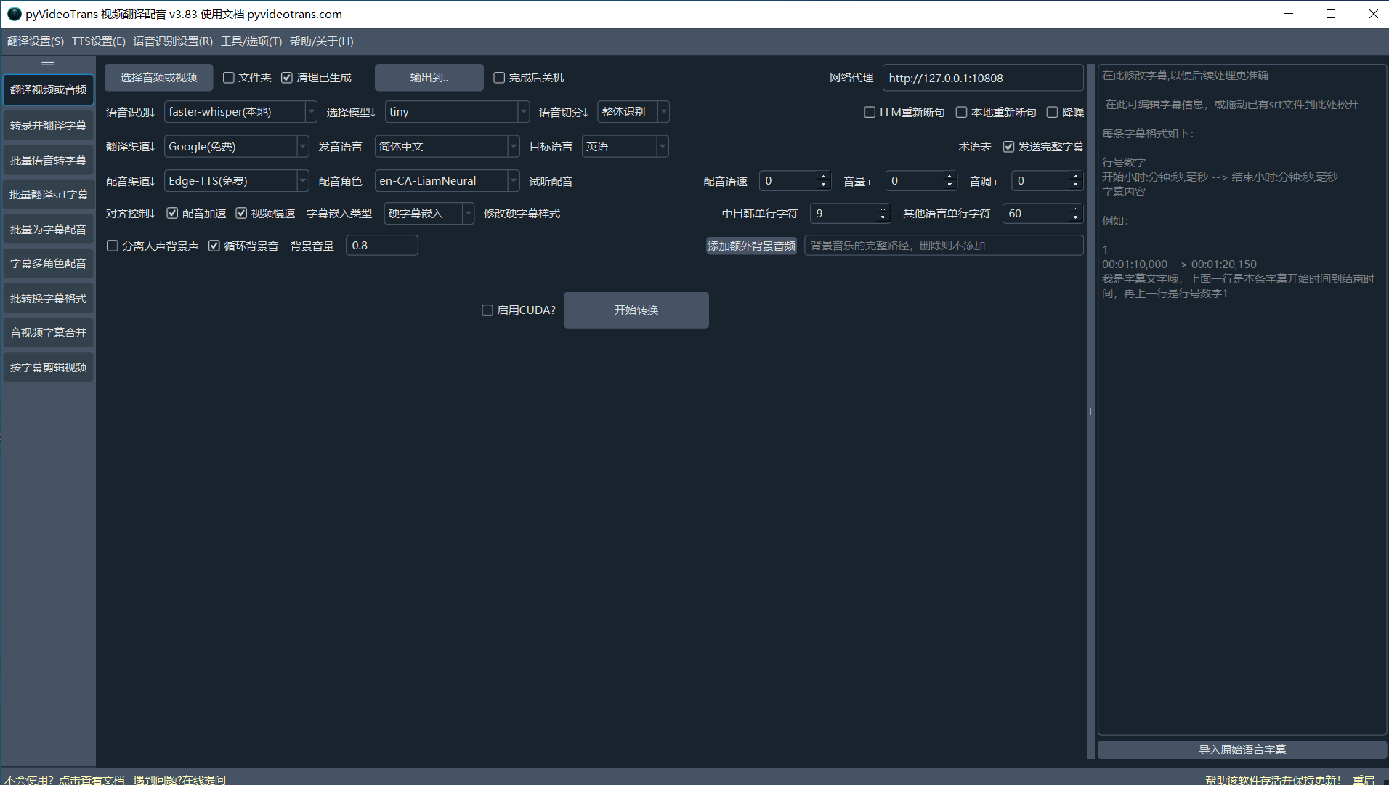Click the sidebar collapse handle icon
This screenshot has width=1389, height=785.
pos(48,64)
